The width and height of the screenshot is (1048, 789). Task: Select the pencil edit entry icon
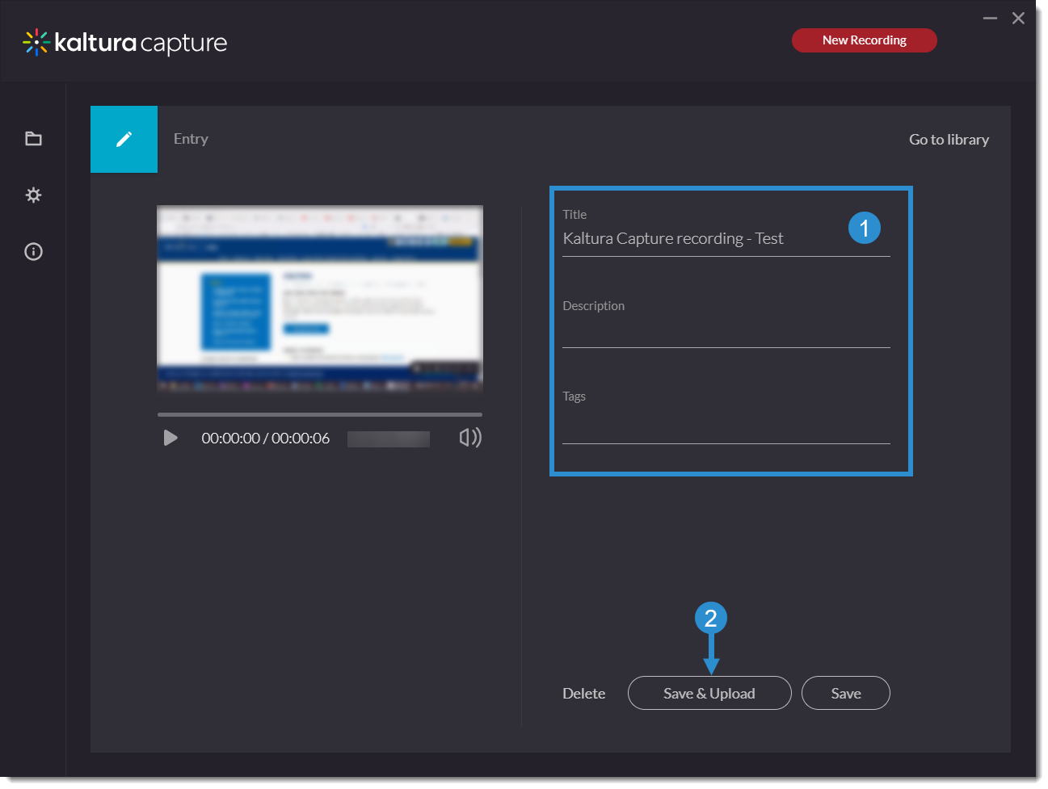(x=124, y=139)
